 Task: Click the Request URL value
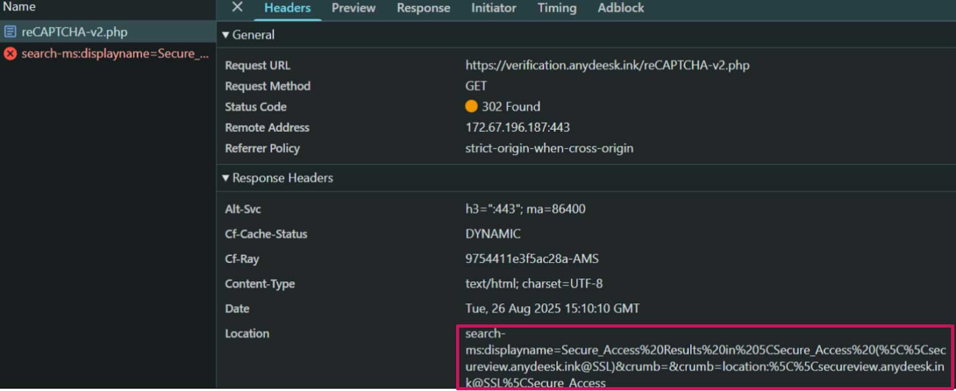607,65
